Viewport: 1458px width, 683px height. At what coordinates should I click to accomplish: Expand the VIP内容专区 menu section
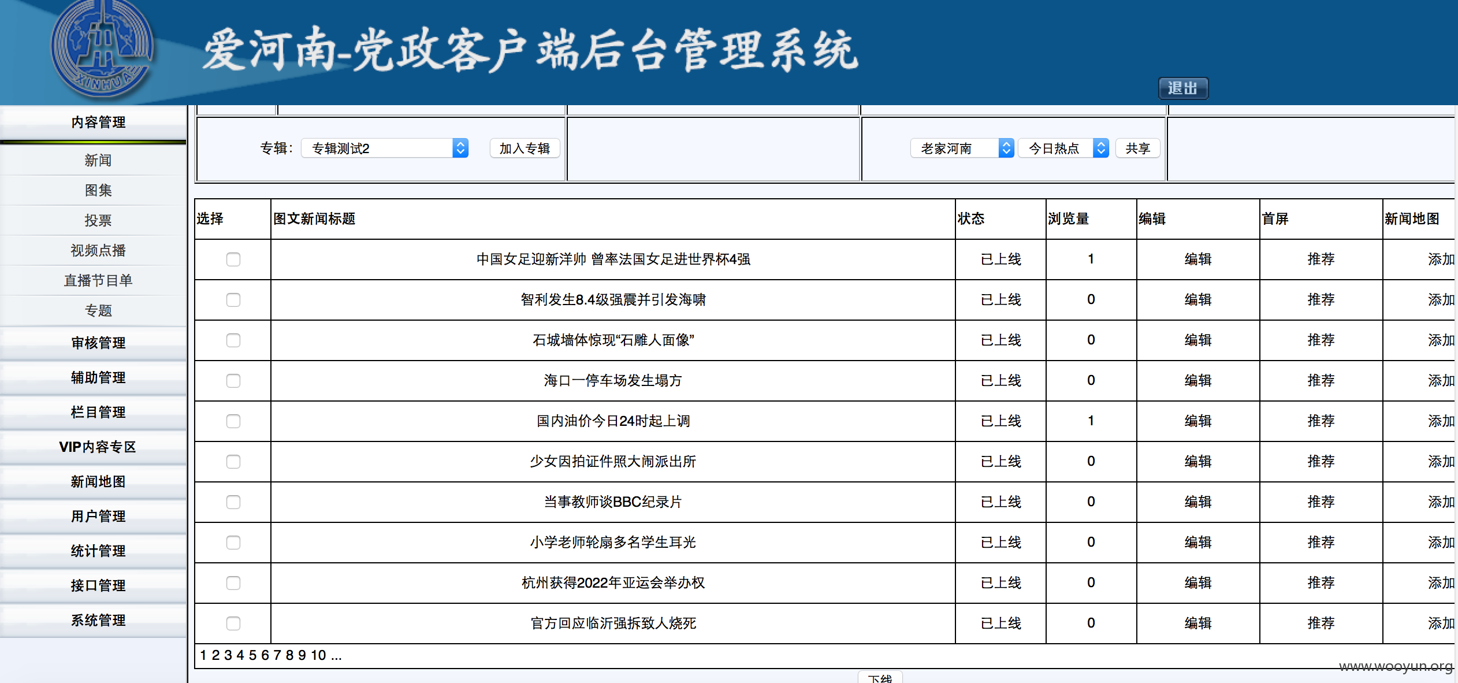(x=93, y=447)
